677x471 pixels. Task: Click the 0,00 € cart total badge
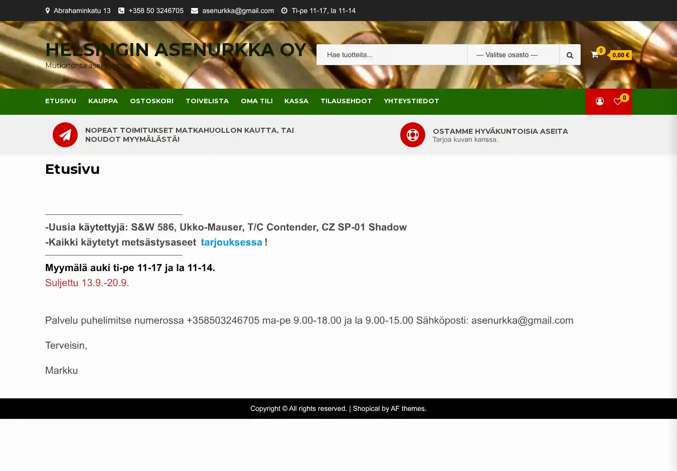(621, 55)
